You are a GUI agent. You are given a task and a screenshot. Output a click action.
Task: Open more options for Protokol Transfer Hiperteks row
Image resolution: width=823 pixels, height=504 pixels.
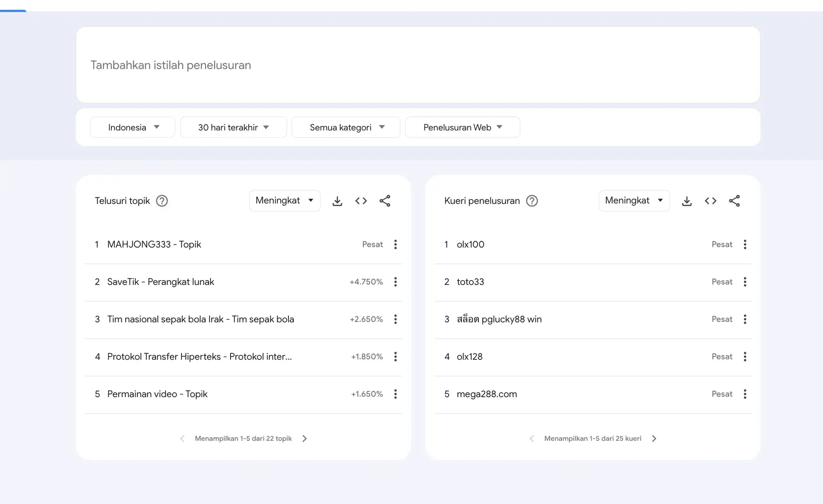[395, 357]
